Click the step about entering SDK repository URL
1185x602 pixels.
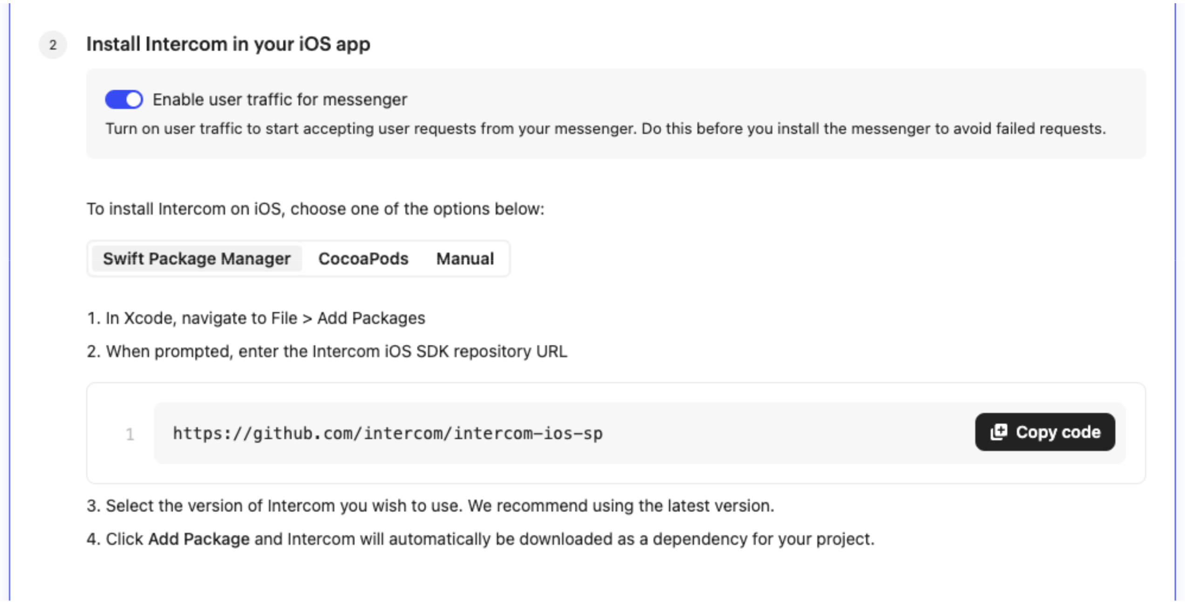coord(327,351)
